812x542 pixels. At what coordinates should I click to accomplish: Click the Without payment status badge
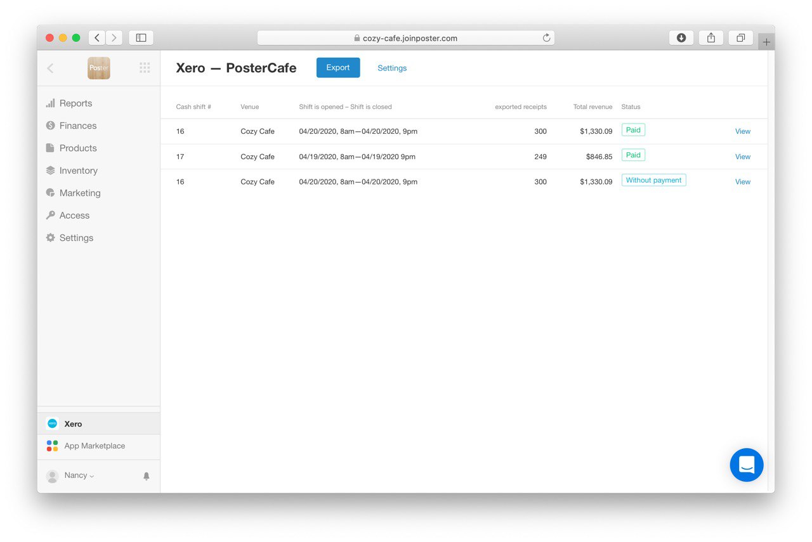coord(653,181)
